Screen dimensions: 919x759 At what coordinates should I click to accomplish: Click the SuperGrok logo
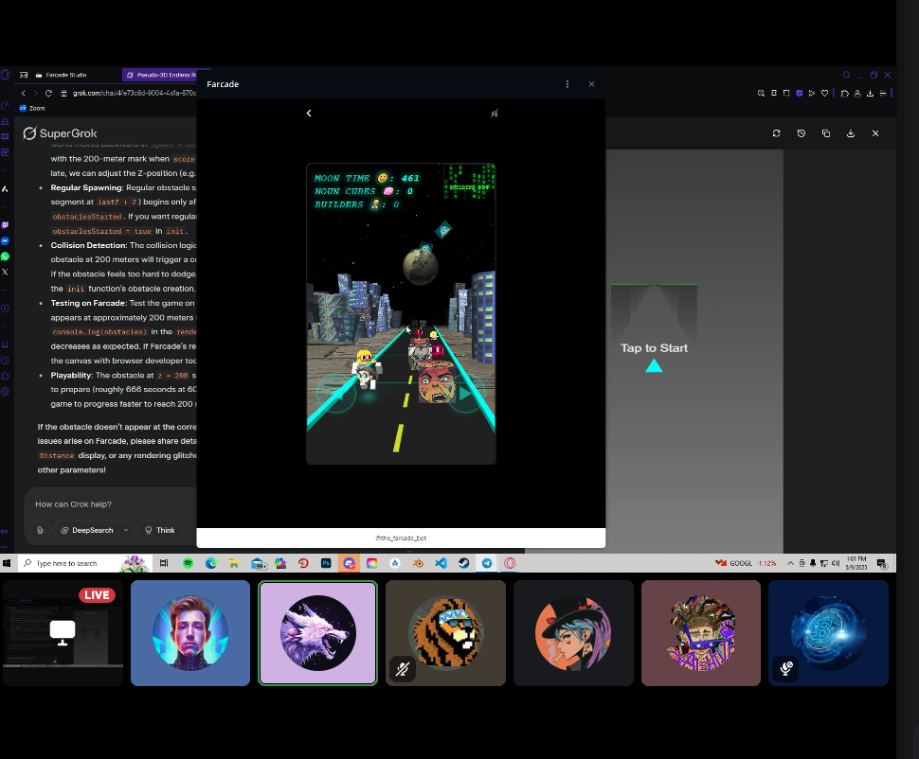click(x=60, y=133)
